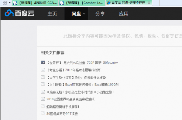Click document icon next to 2014年高考志愿填报指南
This screenshot has height=120, width=182.
point(43,70)
